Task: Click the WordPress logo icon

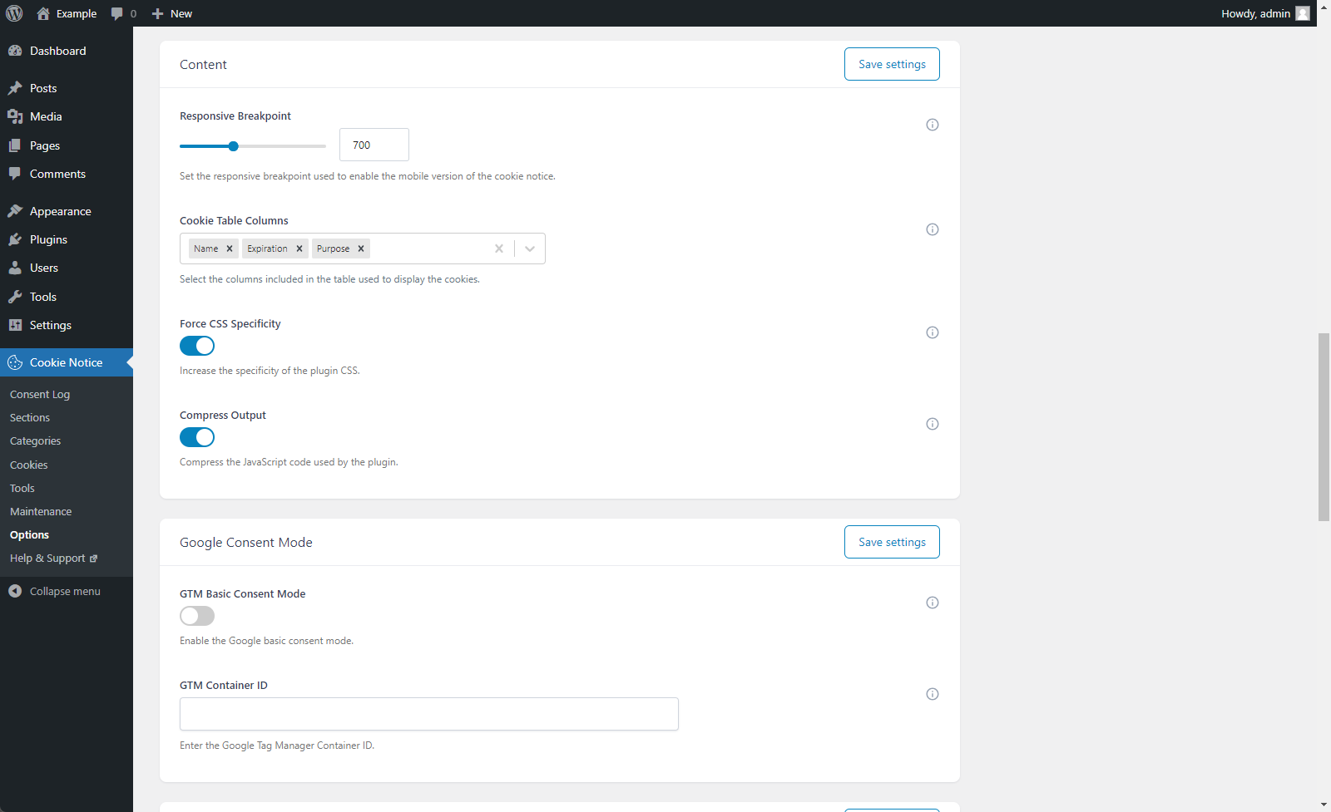Action: pyautogui.click(x=14, y=13)
